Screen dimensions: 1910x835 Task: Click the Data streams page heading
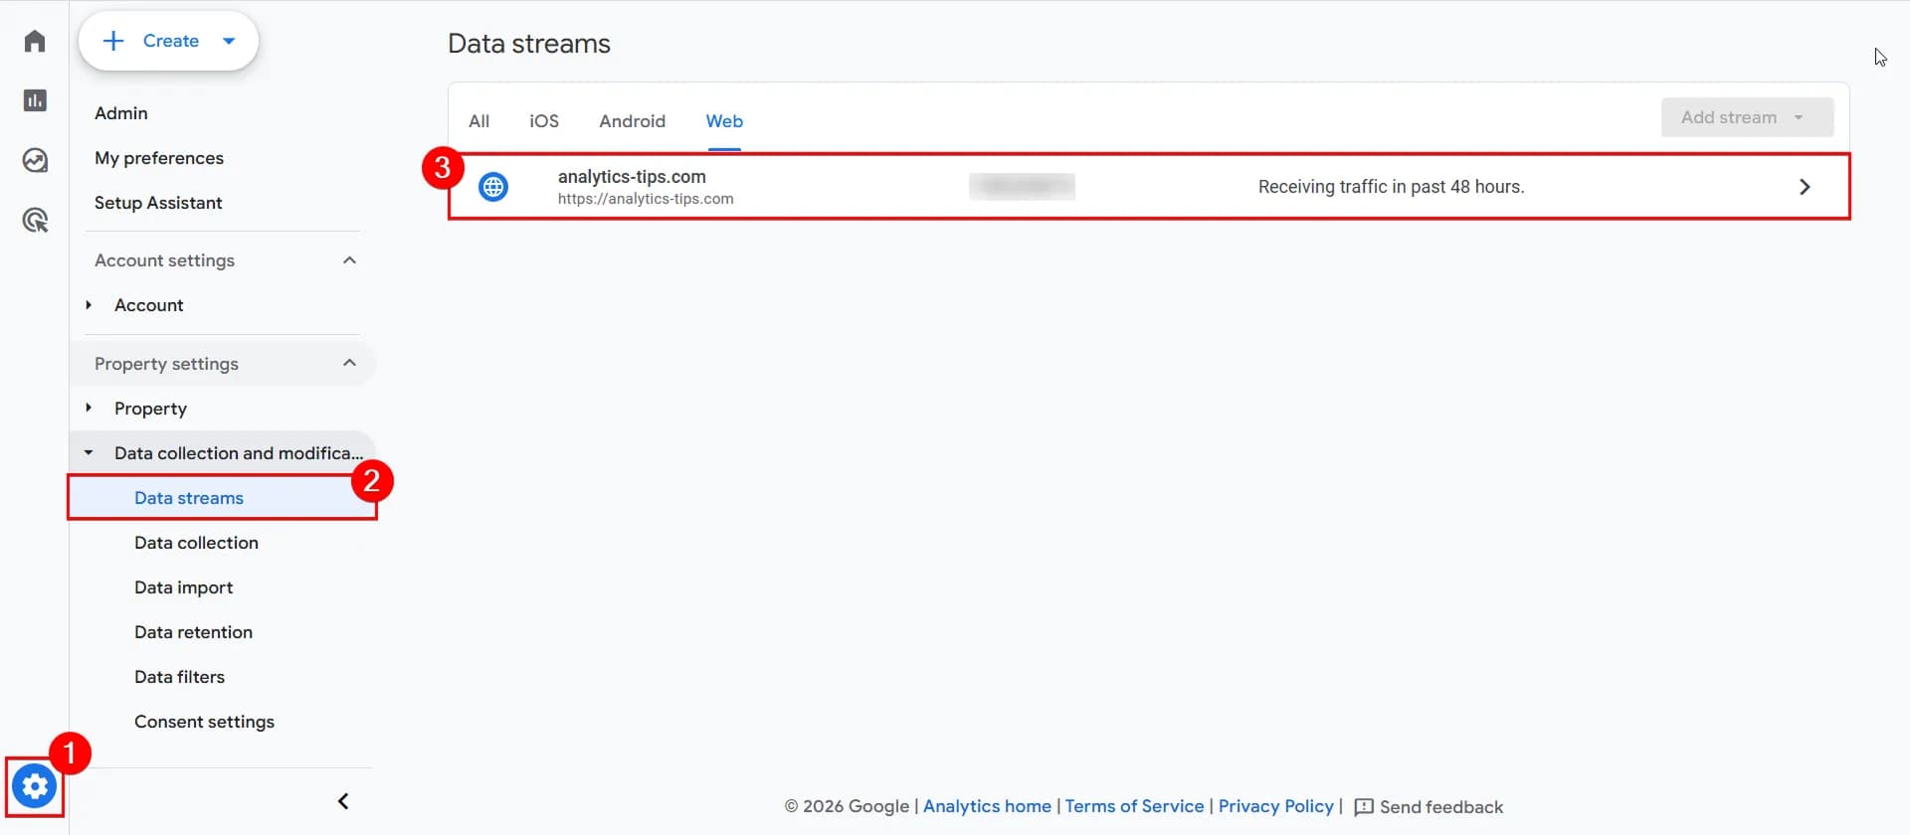coord(529,44)
